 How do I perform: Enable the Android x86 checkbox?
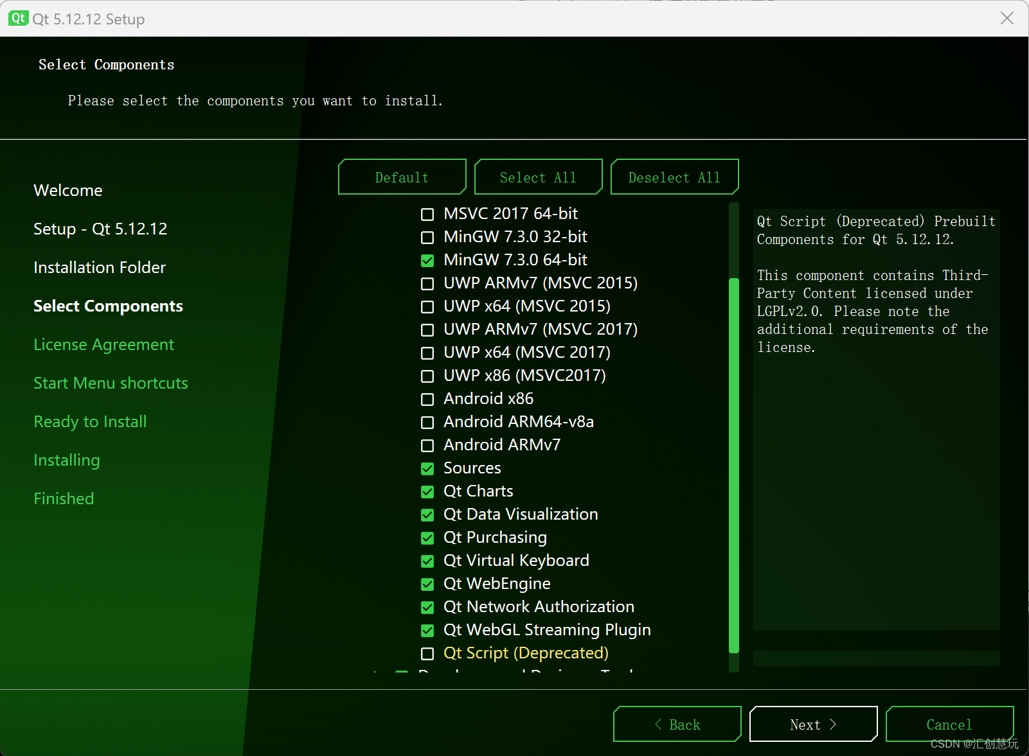(427, 399)
